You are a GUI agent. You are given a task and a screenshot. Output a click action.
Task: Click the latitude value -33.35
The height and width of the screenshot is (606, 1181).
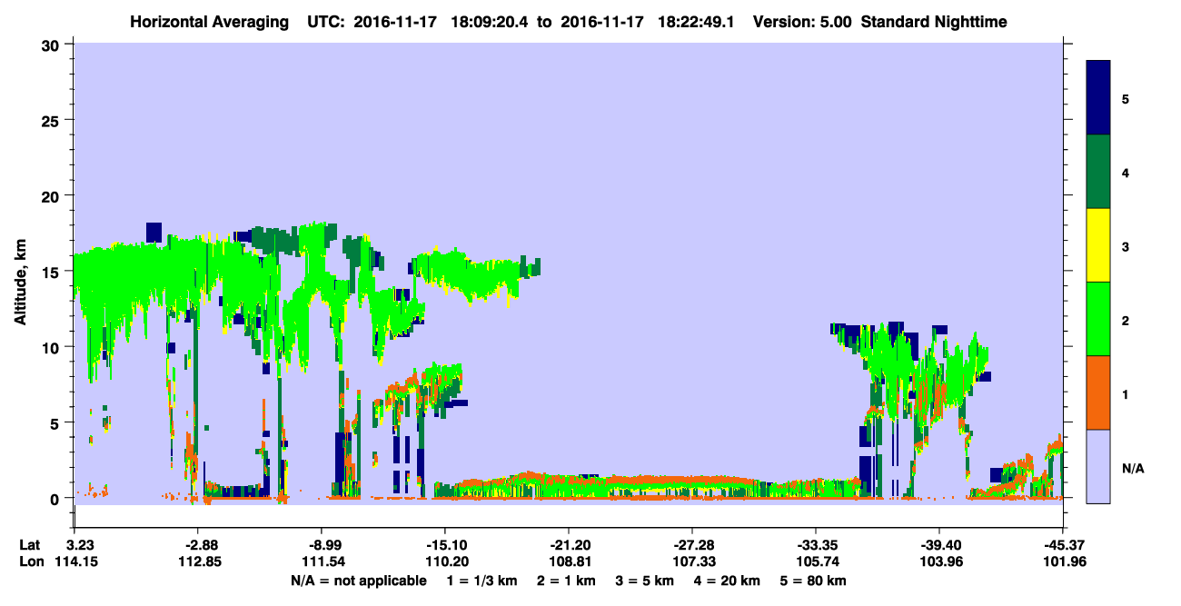pos(816,545)
